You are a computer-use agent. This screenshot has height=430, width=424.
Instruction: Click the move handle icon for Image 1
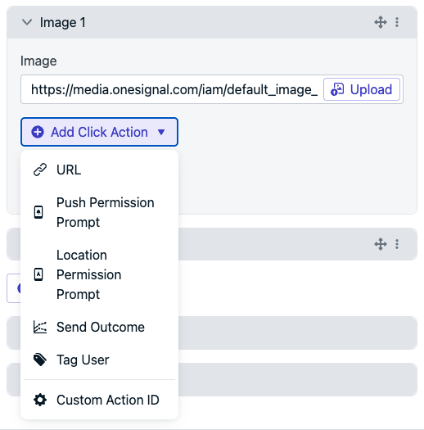tap(381, 22)
